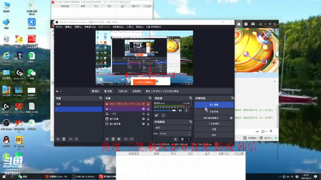321x180 pixels.
Task: Open source properties via the gear icon
Action: (x=119, y=139)
